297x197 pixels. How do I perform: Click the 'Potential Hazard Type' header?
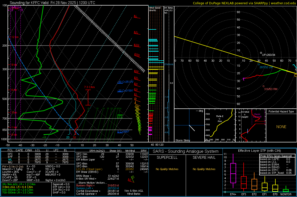[281, 111]
